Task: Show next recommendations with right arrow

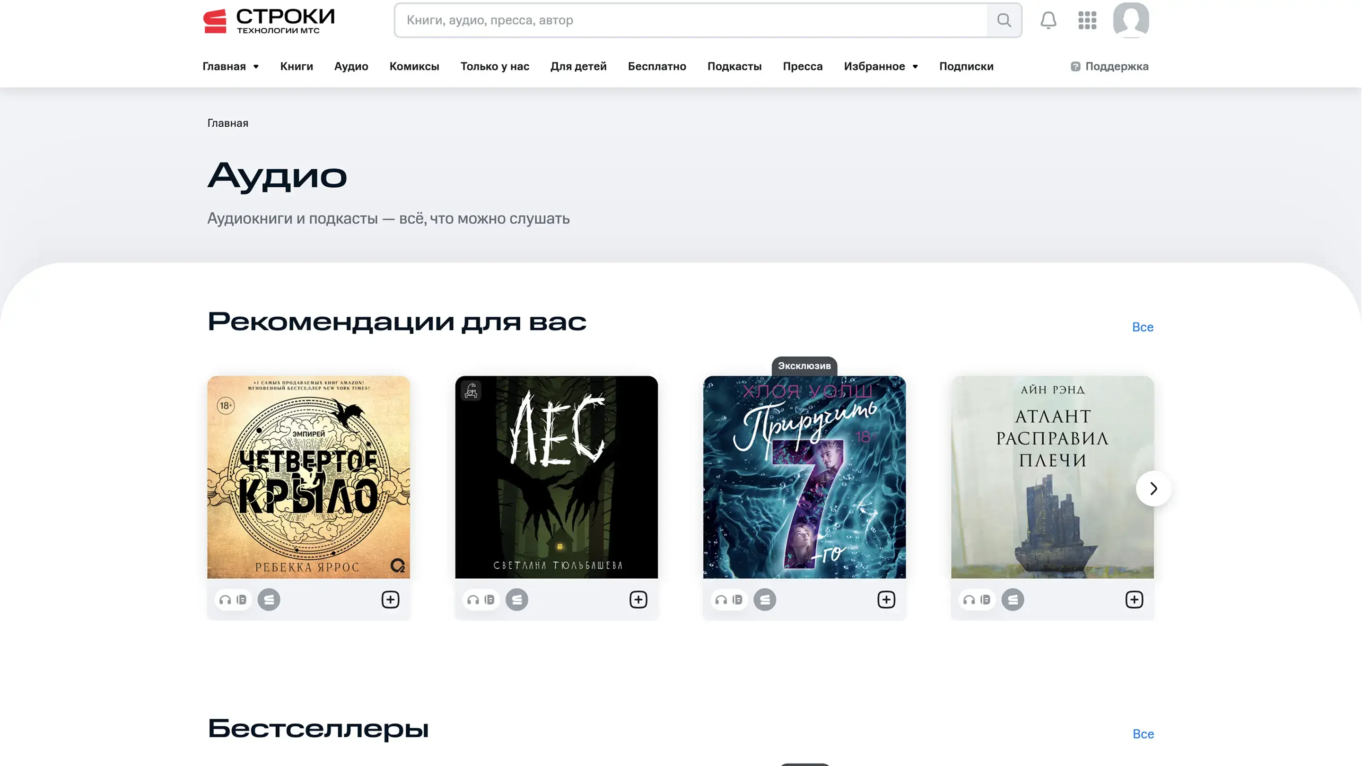Action: coord(1154,488)
